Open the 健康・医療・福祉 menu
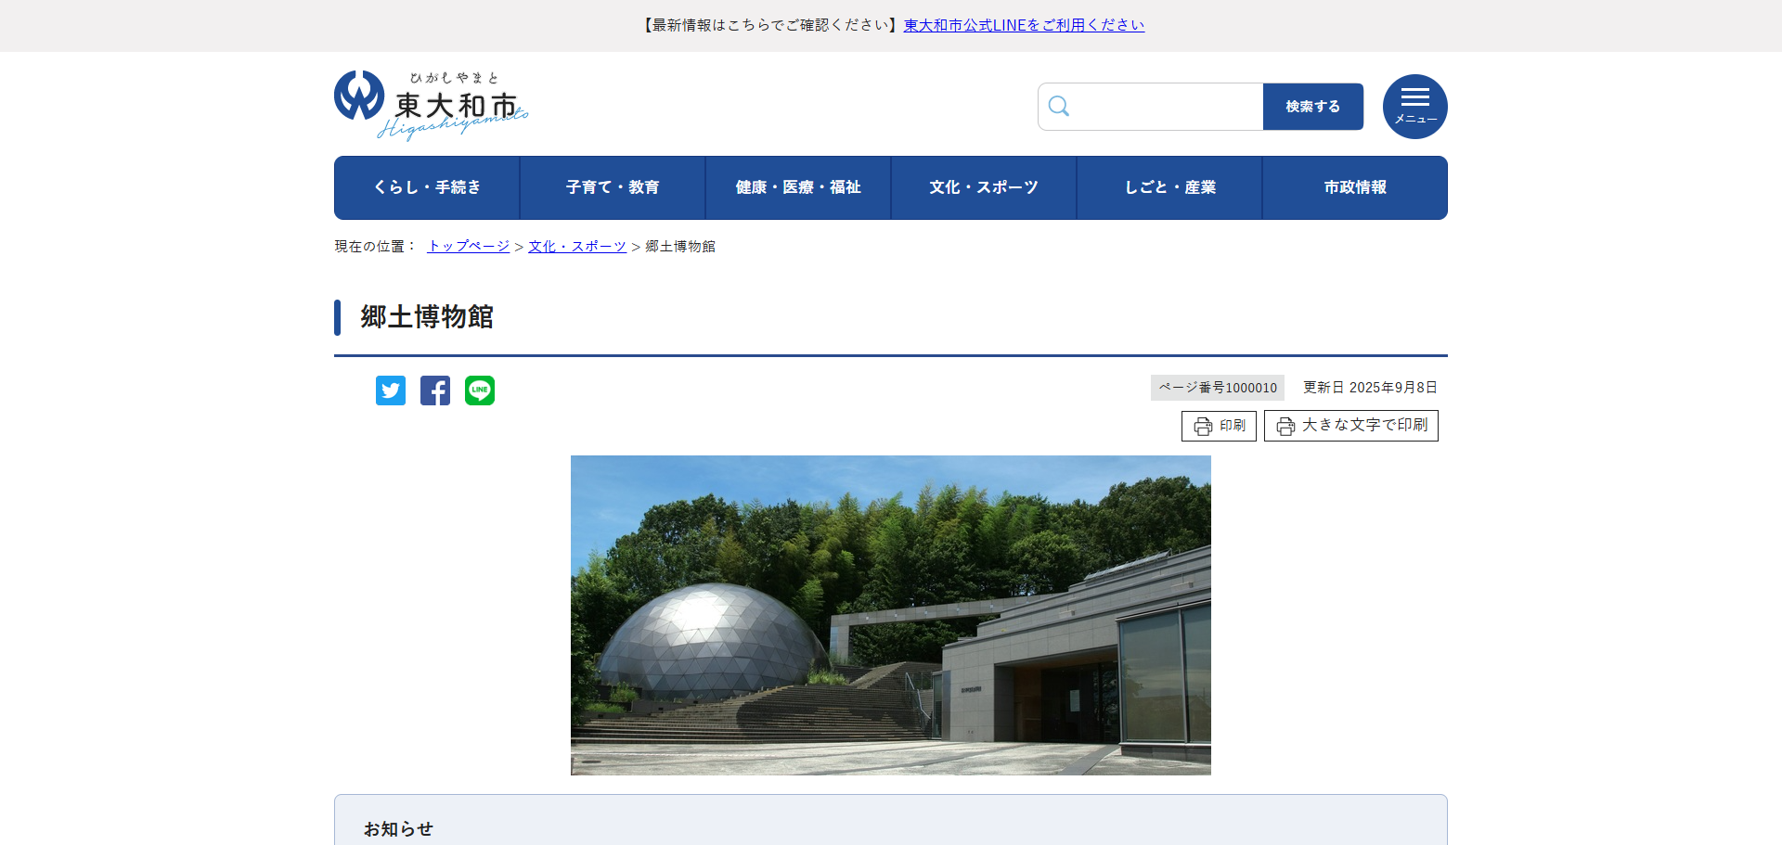This screenshot has width=1782, height=845. tap(798, 187)
